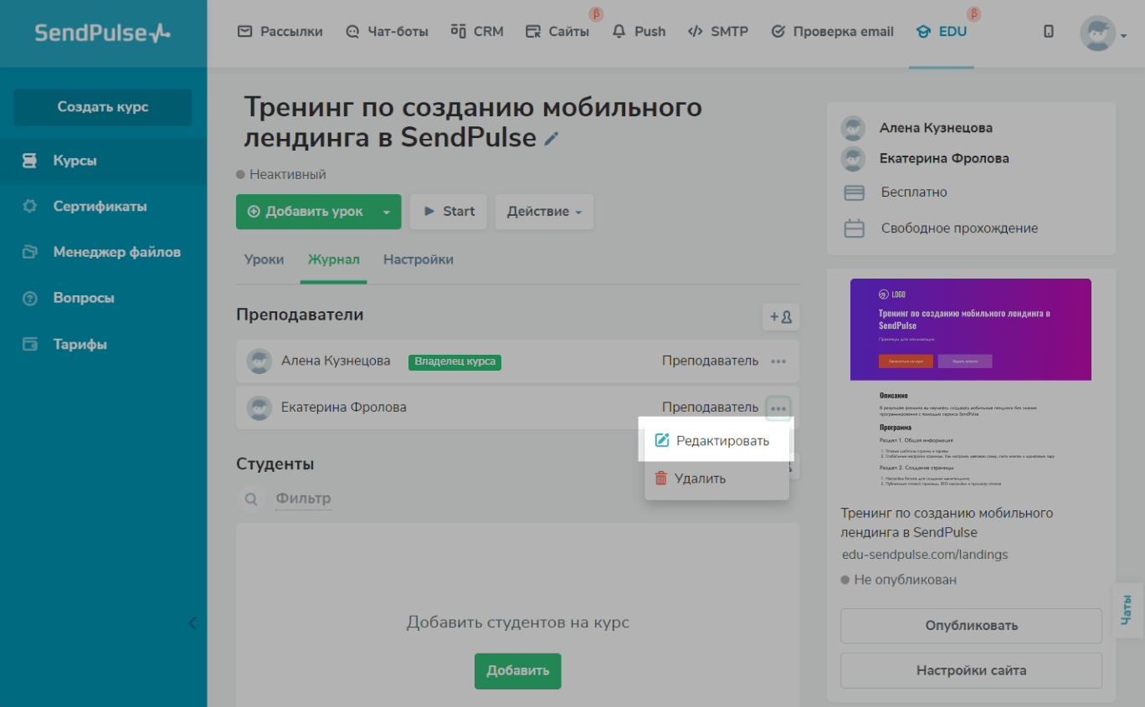1145x707 pixels.
Task: Open the edu-sendpulse.com/landings link
Action: click(x=925, y=555)
